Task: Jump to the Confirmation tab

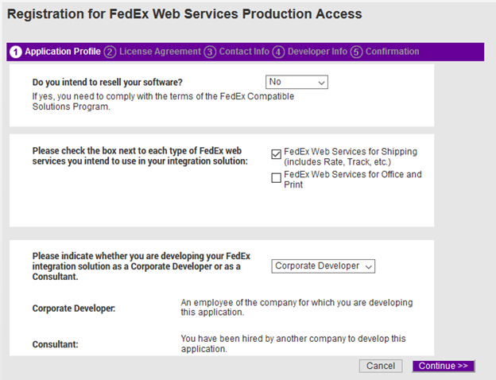Action: pyautogui.click(x=392, y=52)
